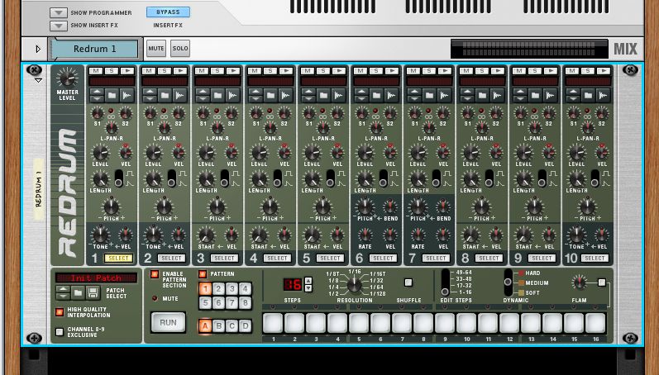Click the S1 send knob on channel 2
Screen dimensions: 659x375
click(x=150, y=113)
